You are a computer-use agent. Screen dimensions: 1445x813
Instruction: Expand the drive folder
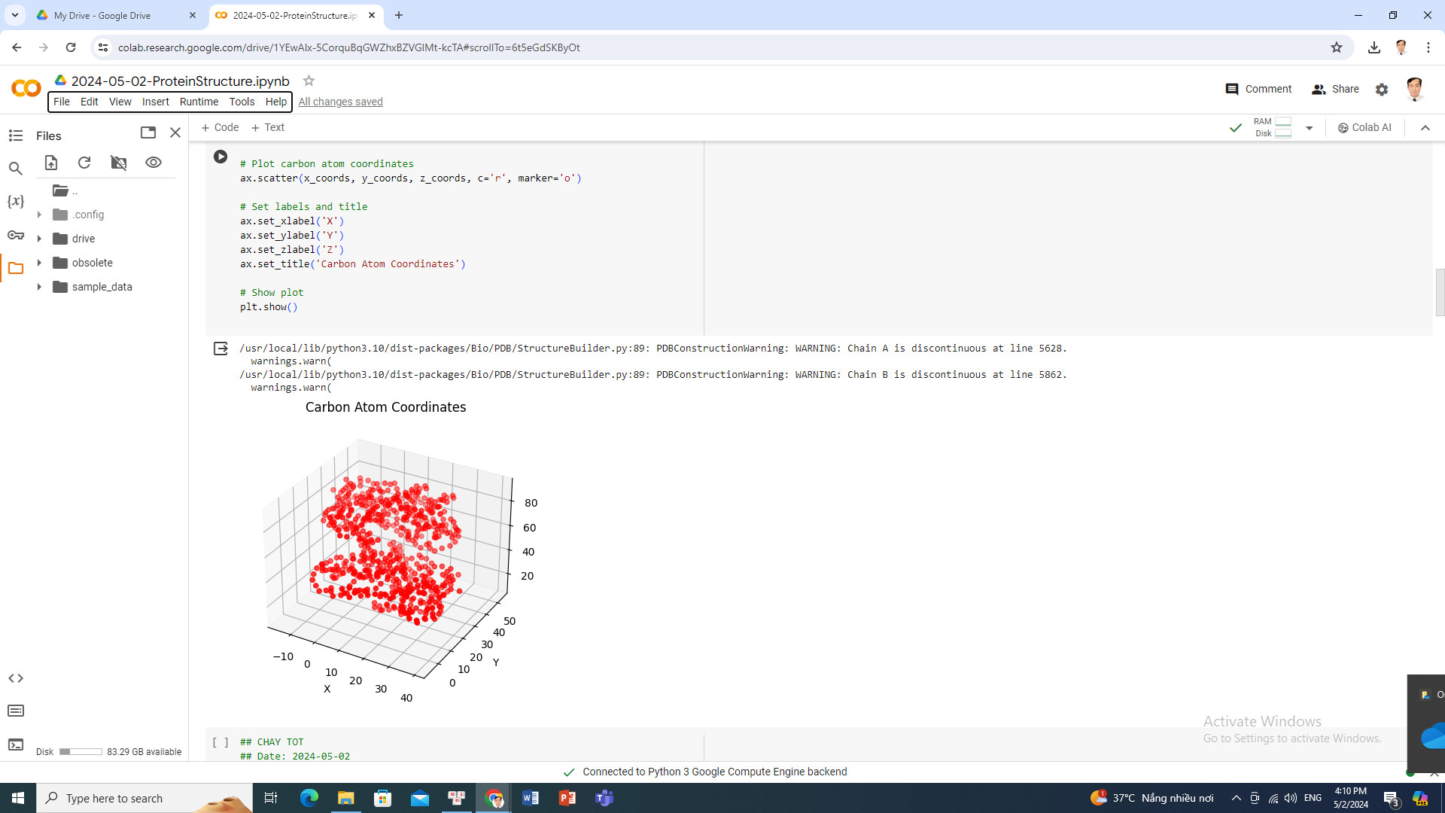click(39, 239)
